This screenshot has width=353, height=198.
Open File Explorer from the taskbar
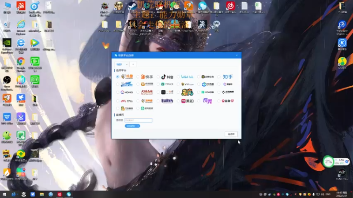[x=41, y=194]
